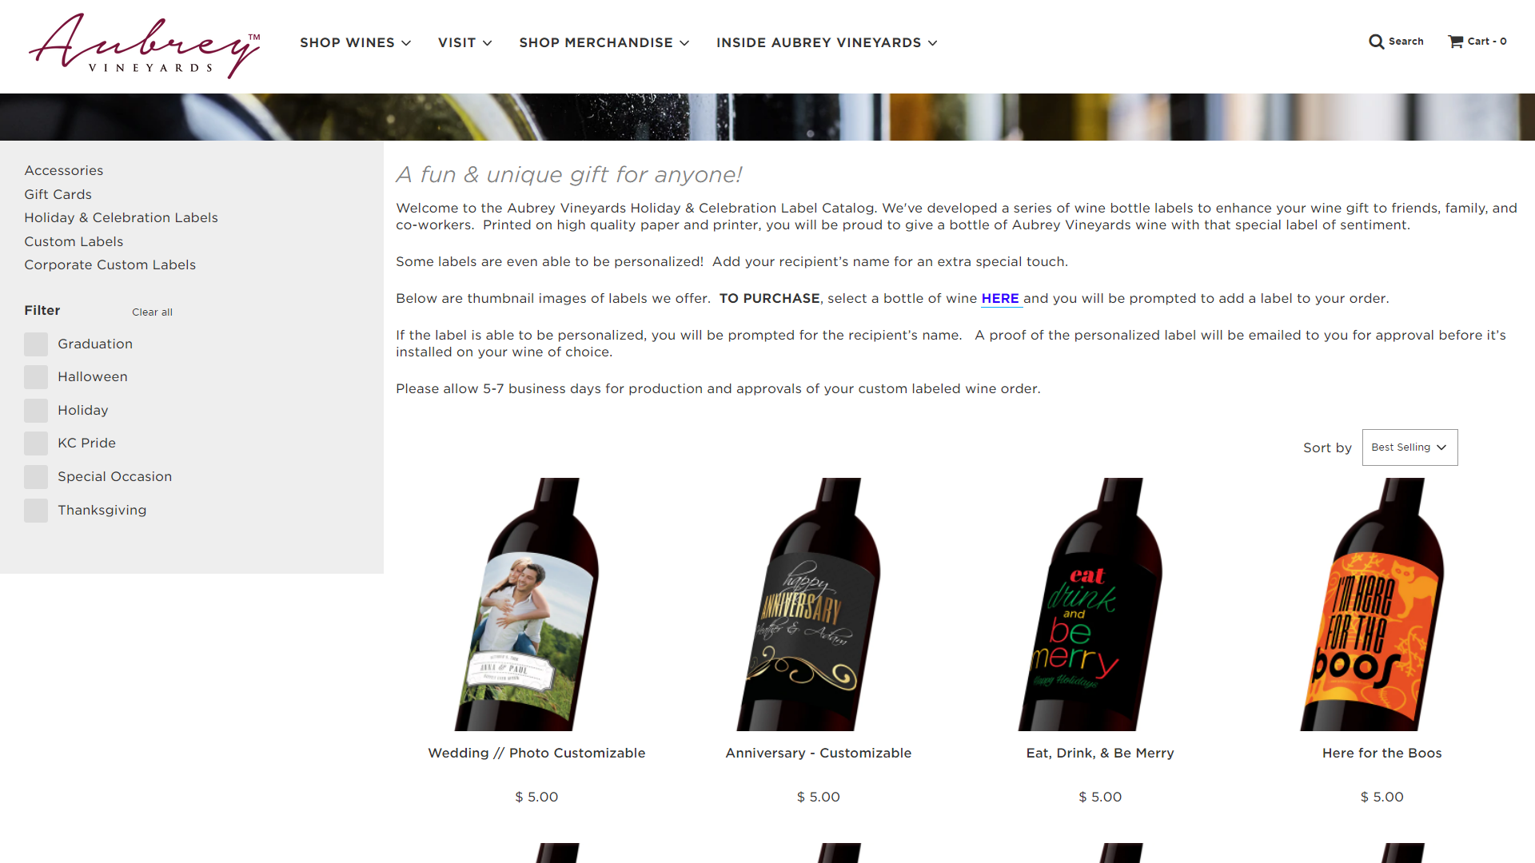Open Corporate Custom Labels category
Viewport: 1535px width, 863px height.
pos(110,264)
